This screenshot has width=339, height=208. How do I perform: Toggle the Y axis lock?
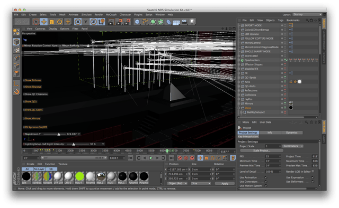coord(86,22)
